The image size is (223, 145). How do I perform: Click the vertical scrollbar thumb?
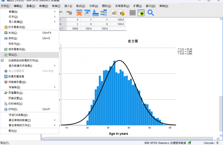[221, 114]
